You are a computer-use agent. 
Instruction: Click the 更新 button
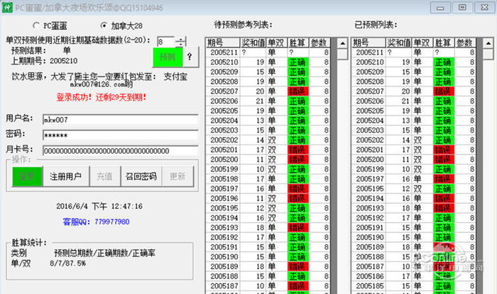(177, 176)
